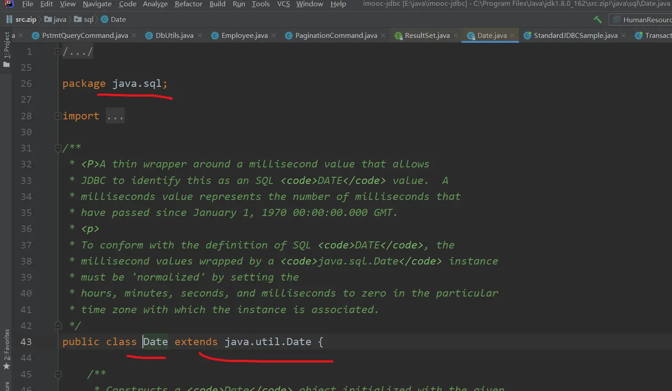This screenshot has height=391, width=672.
Task: Open the Navigate menu
Action: coord(97,4)
